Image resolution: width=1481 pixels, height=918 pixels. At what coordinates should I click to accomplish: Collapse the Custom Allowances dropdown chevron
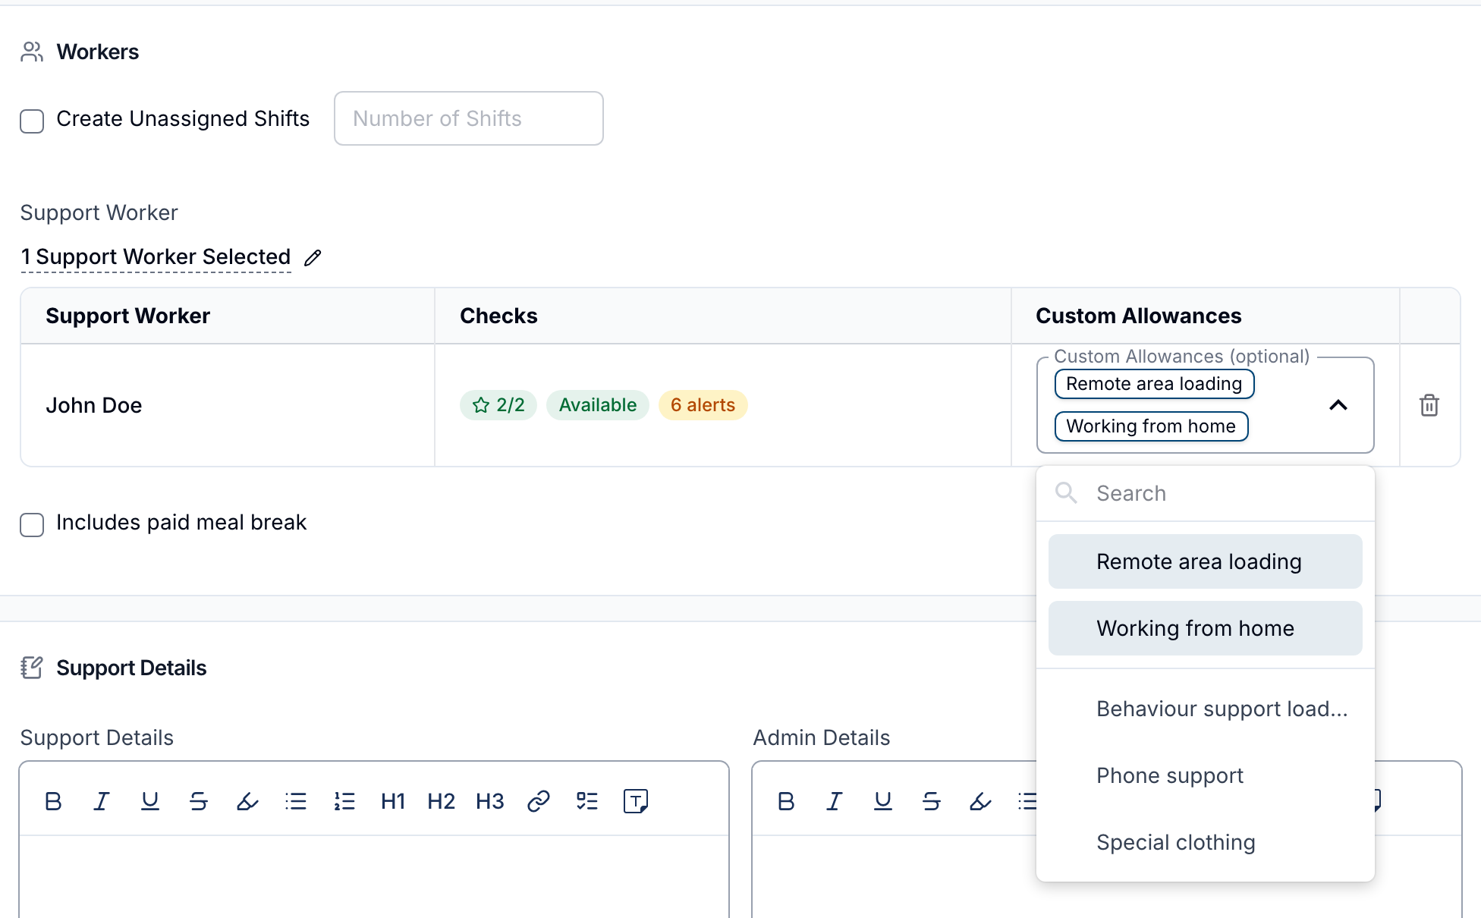point(1338,405)
